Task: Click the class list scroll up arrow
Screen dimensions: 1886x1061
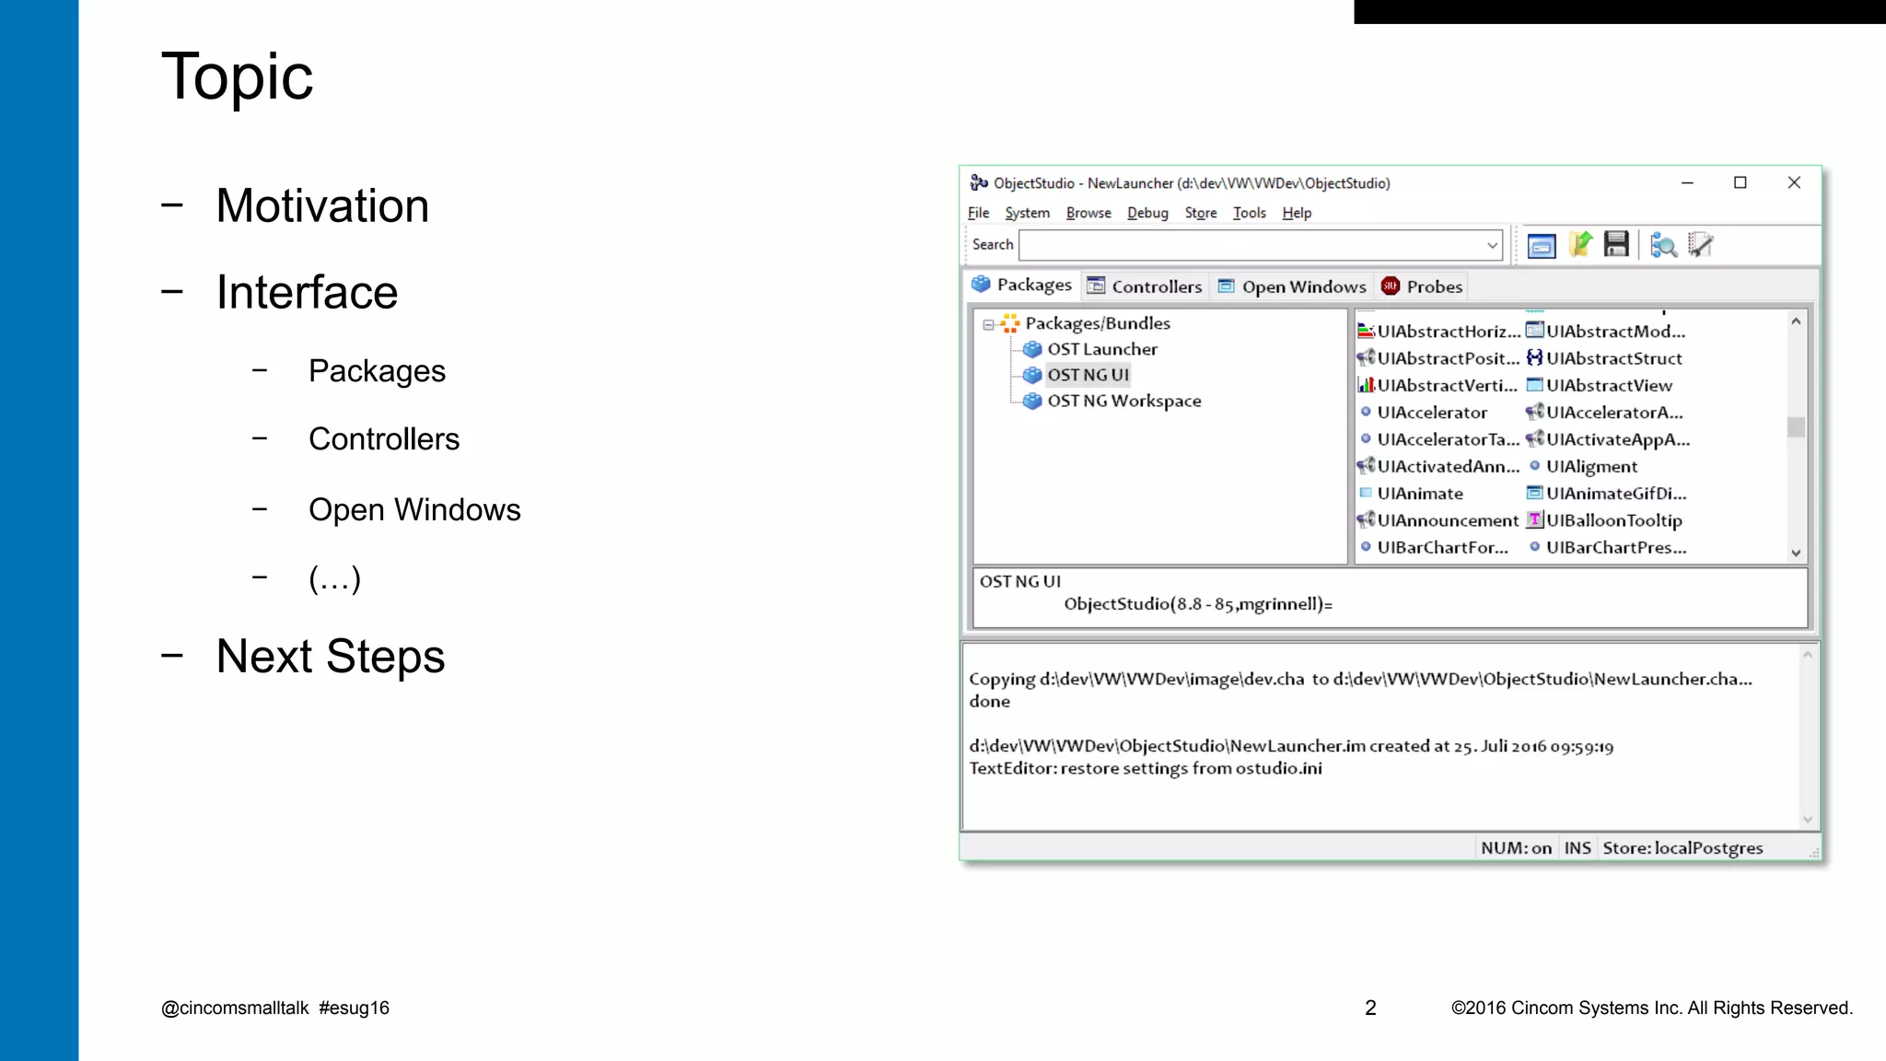Action: (1796, 322)
